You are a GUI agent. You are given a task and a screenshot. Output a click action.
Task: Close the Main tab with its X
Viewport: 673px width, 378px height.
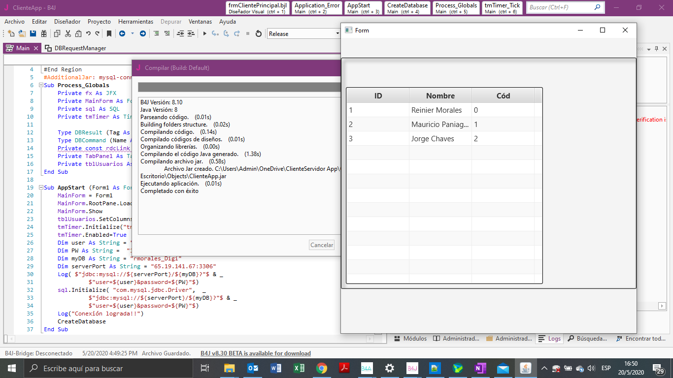36,48
